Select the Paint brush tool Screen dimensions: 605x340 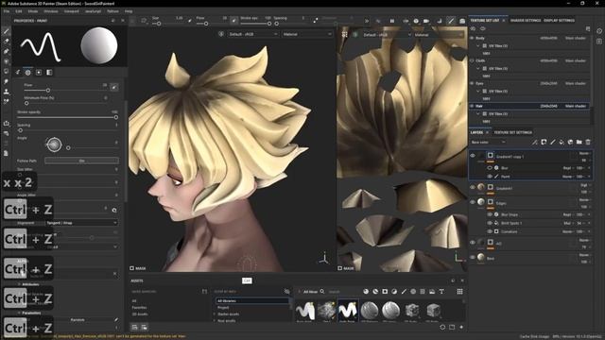[7, 31]
